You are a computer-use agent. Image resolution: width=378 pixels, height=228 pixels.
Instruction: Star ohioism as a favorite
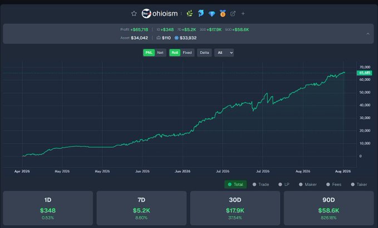click(134, 13)
